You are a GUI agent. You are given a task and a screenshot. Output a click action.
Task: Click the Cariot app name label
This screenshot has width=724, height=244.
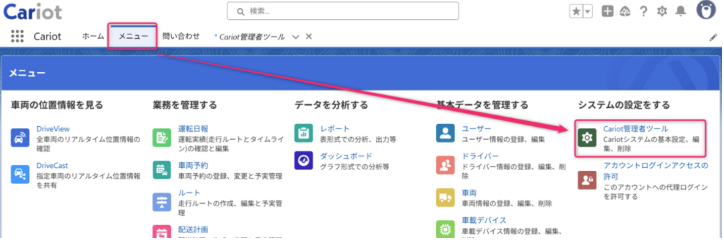48,37
